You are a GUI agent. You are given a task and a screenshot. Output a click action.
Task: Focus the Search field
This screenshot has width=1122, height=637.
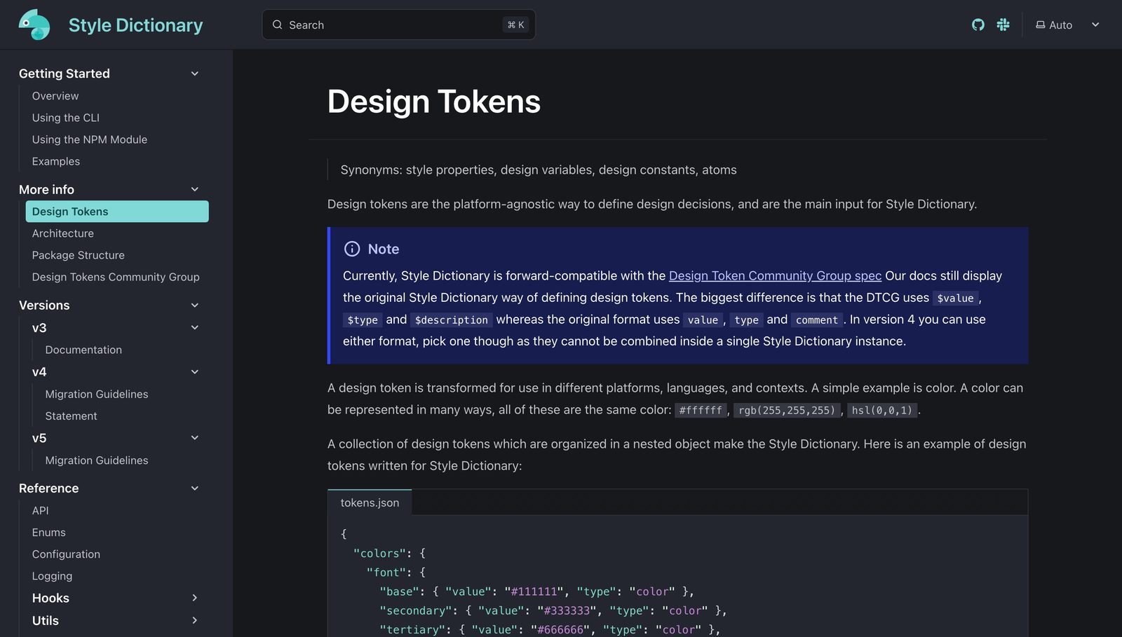pos(398,25)
